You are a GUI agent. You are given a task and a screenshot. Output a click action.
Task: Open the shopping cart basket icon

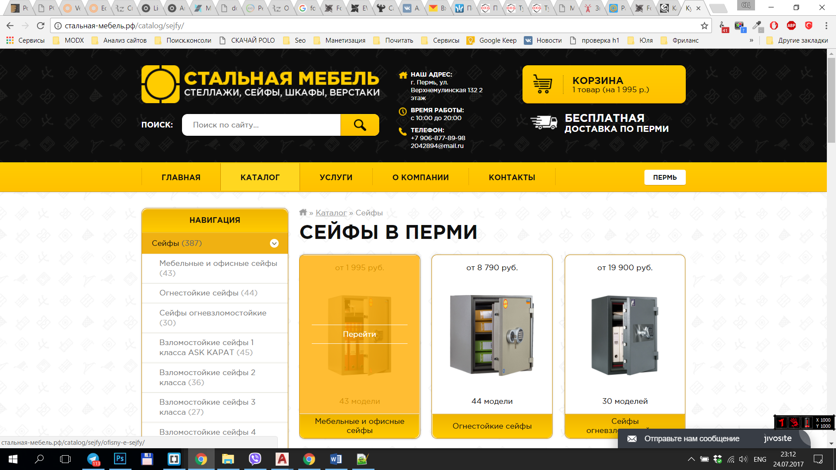(x=543, y=84)
